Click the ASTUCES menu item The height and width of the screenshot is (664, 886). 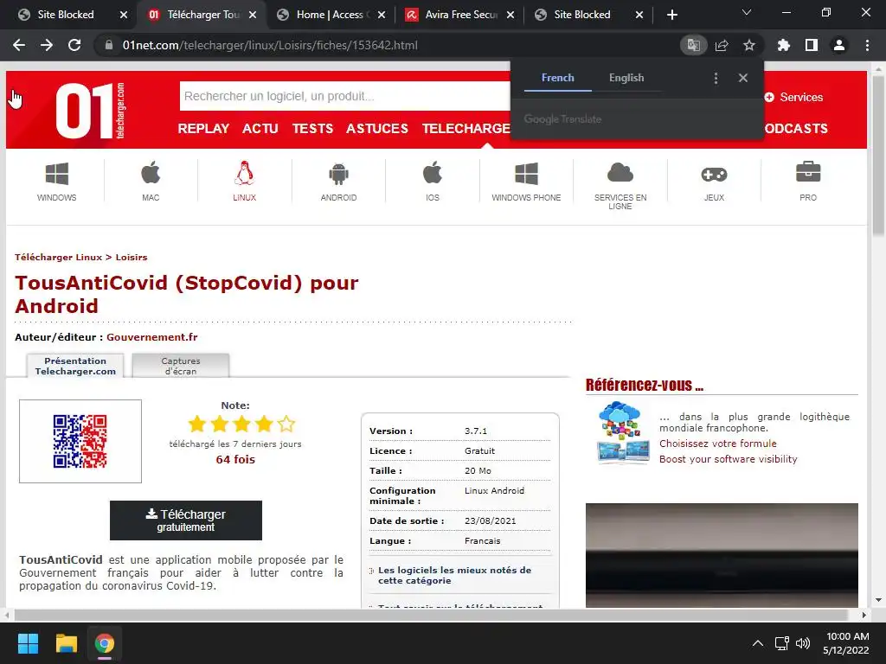pyautogui.click(x=377, y=128)
